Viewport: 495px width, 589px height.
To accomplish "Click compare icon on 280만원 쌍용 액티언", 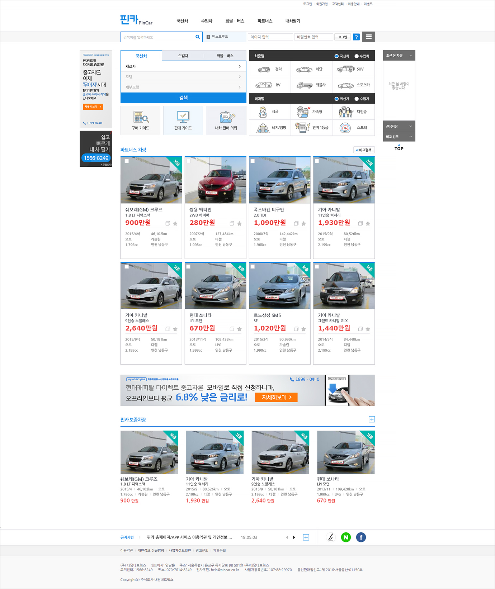I will point(232,224).
